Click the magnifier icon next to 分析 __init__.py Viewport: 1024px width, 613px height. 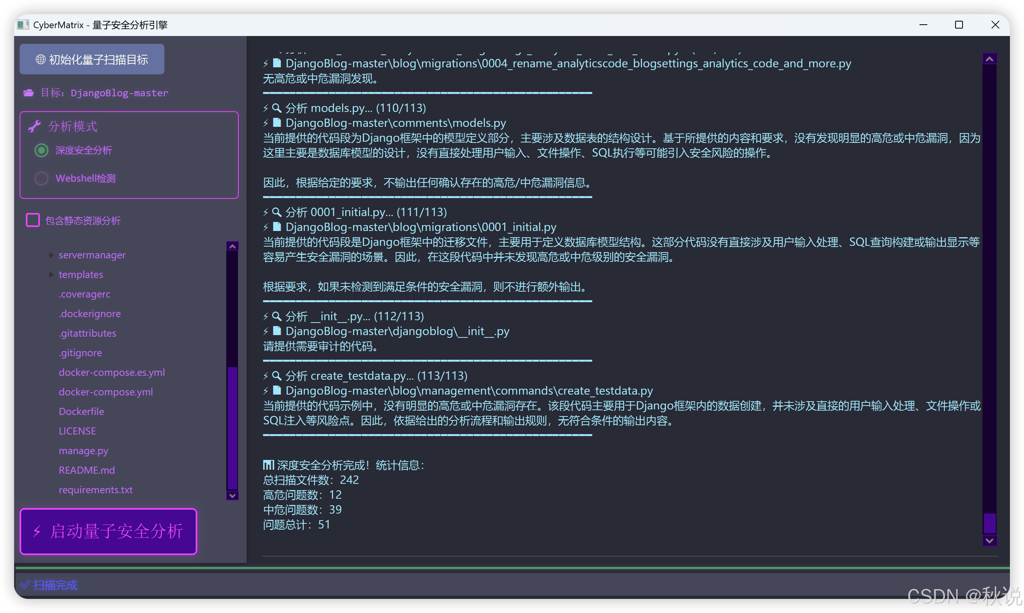point(276,316)
